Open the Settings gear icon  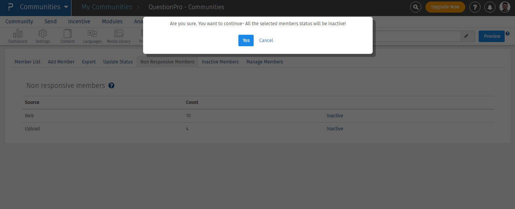[42, 36]
